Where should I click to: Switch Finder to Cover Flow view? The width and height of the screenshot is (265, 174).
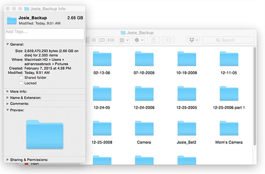[111, 40]
